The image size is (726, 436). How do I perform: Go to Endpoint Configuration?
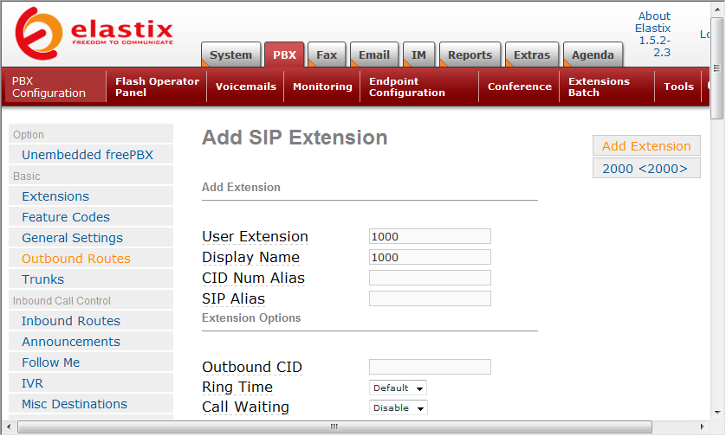[406, 87]
